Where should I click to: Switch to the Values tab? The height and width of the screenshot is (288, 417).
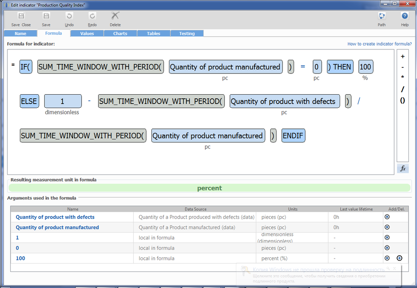(87, 33)
